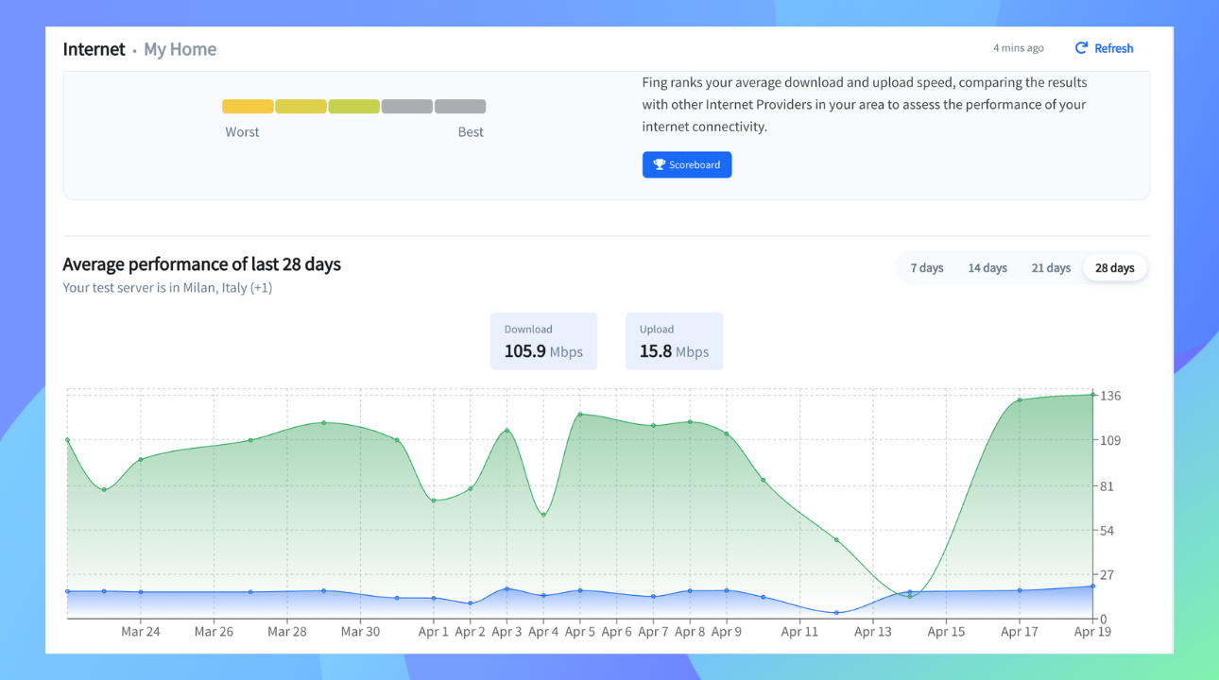Viewport: 1219px width, 680px height.
Task: Click the download peak point at Apr 5
Action: point(580,415)
